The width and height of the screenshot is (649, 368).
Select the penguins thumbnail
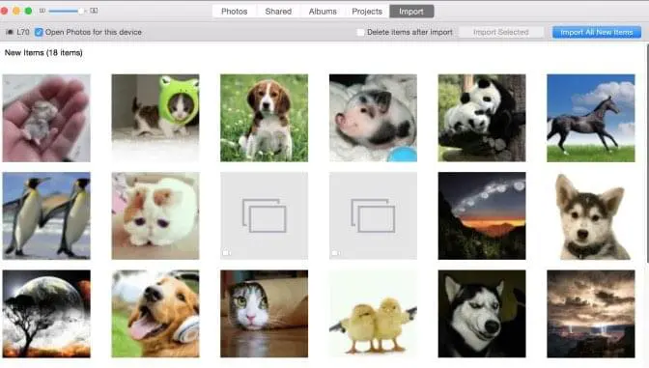tap(46, 215)
